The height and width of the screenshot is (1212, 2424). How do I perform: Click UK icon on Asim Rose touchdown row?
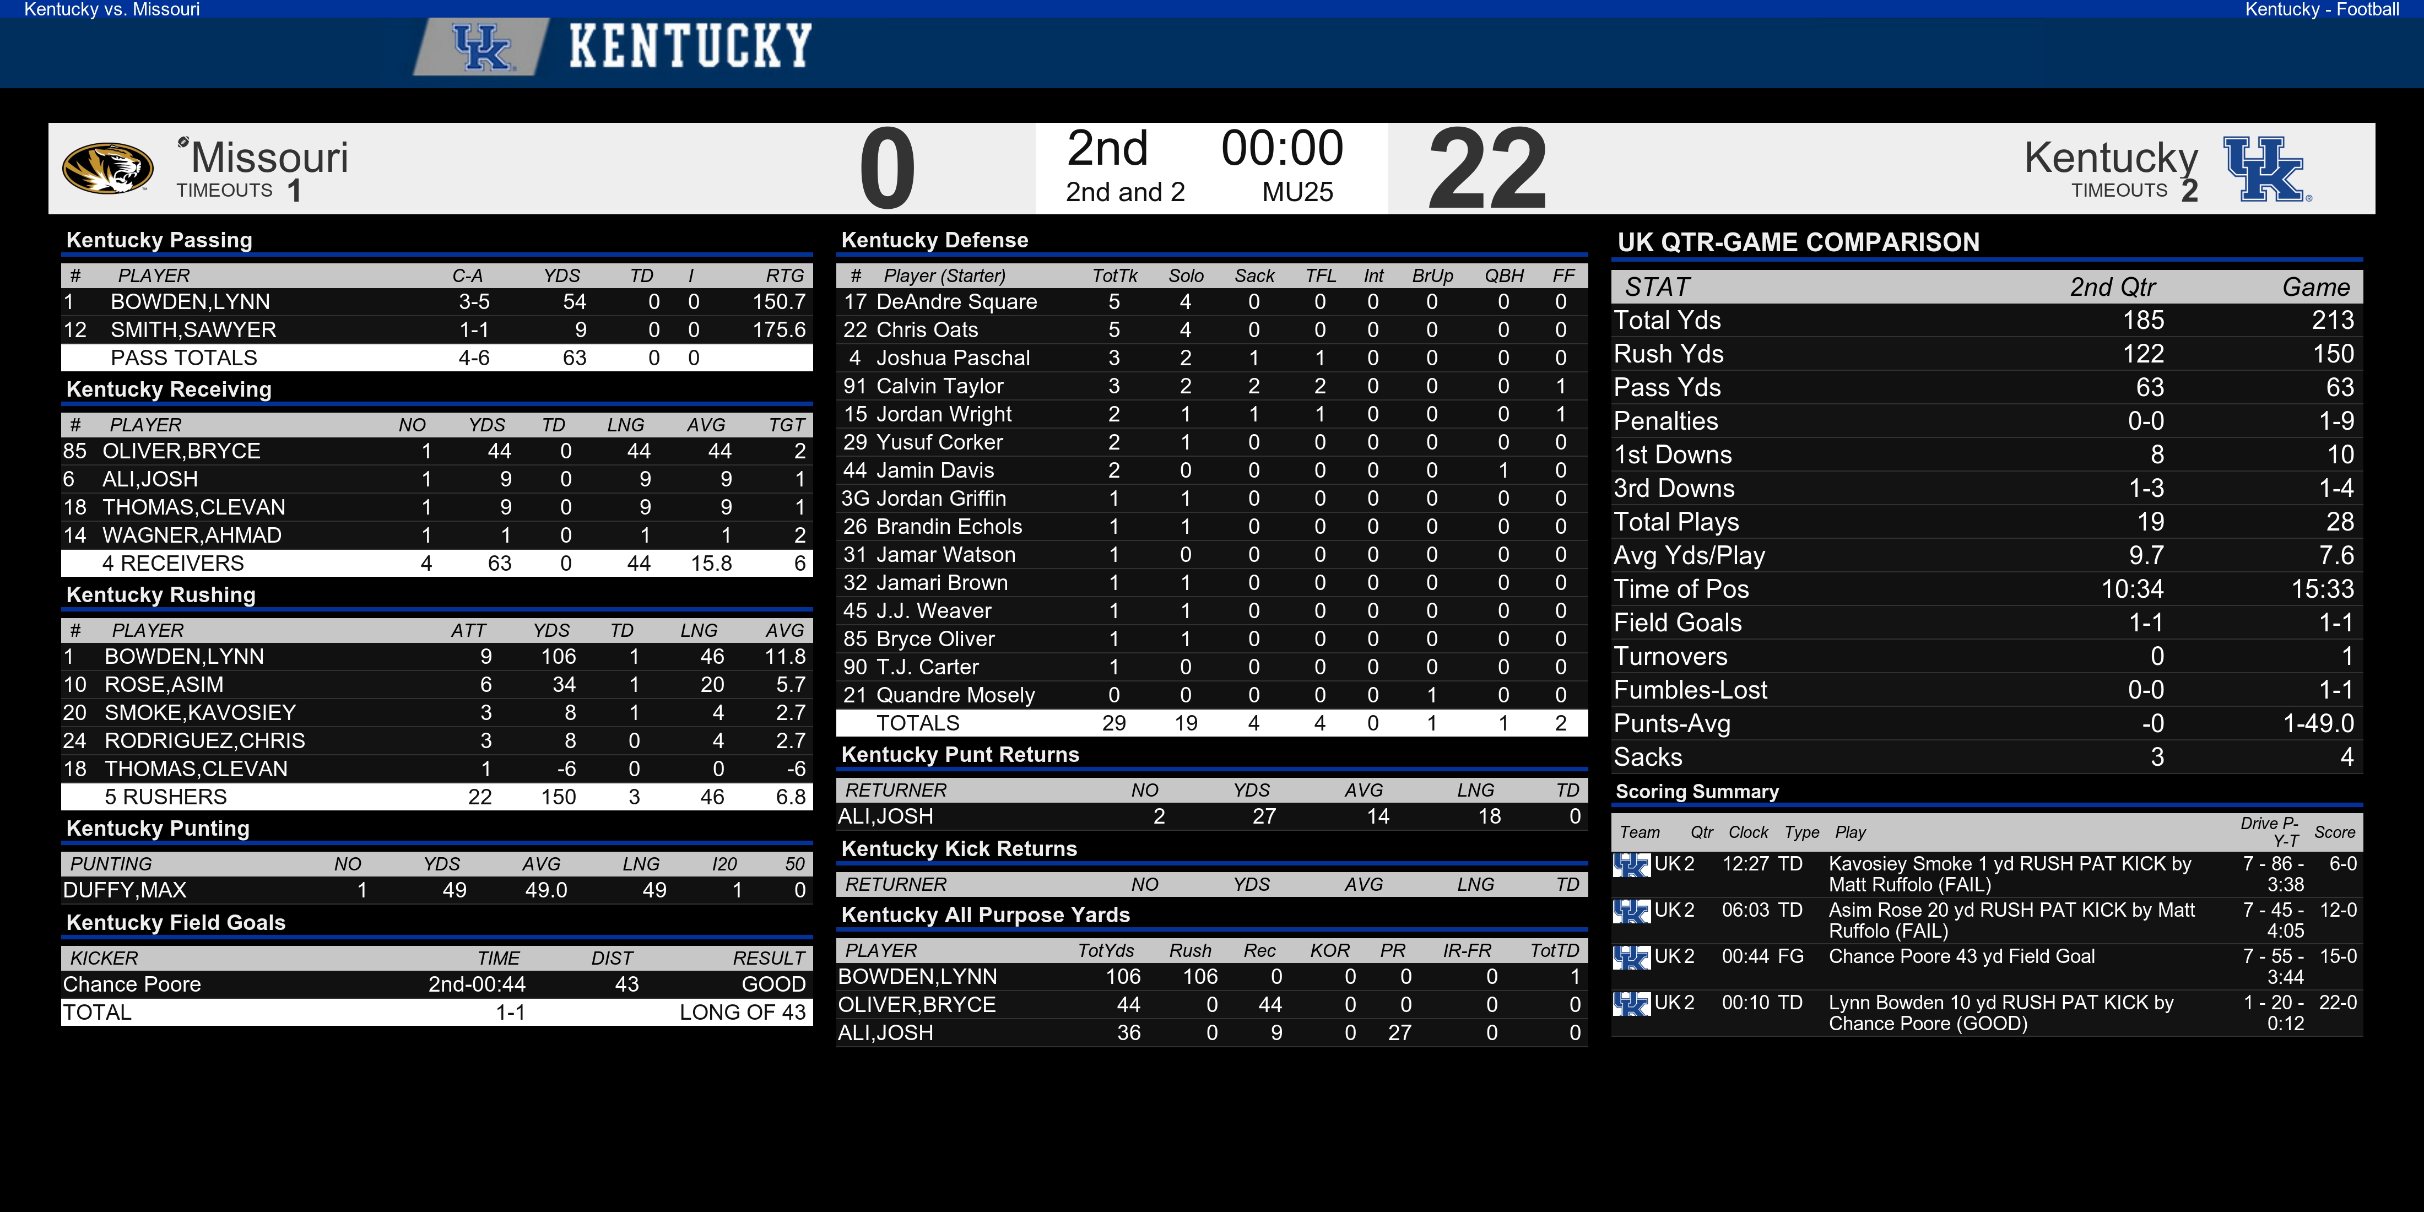click(x=1632, y=910)
